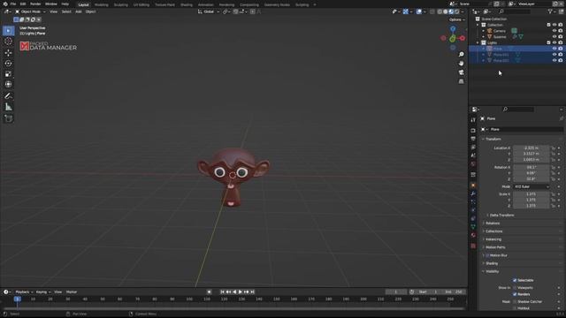Switch to the Sculpting workspace tab
566x318 pixels.
(121, 4)
